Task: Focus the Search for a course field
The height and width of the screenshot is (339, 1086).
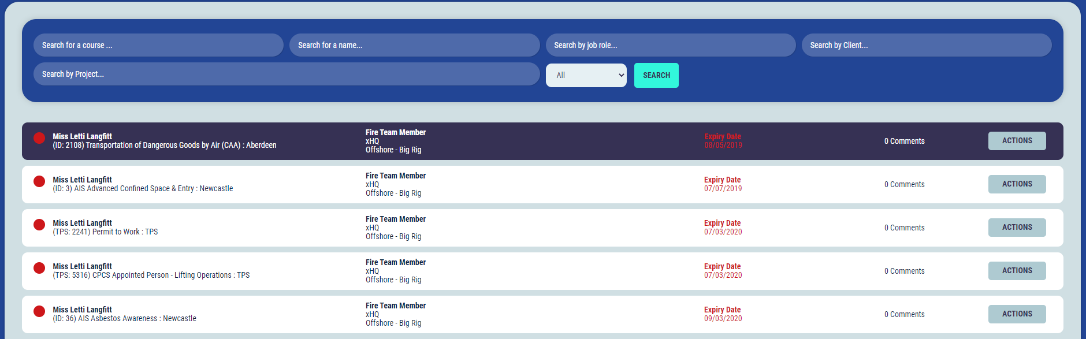Action: [158, 45]
